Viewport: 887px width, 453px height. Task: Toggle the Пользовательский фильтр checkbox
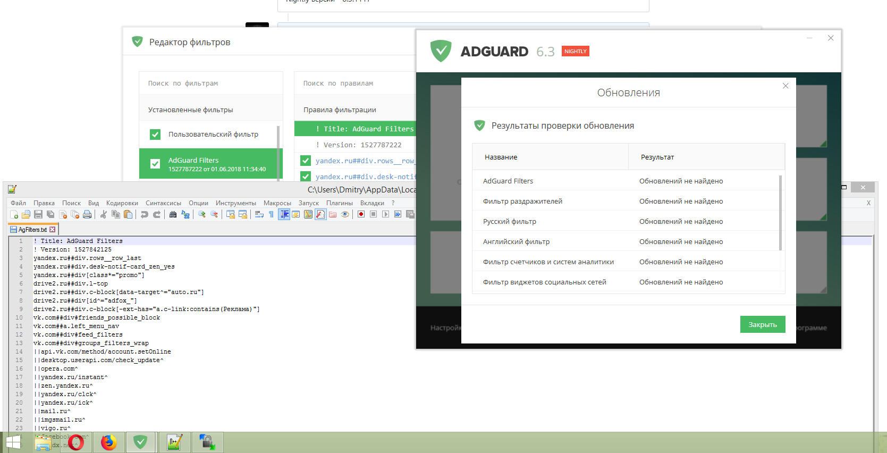(x=155, y=135)
